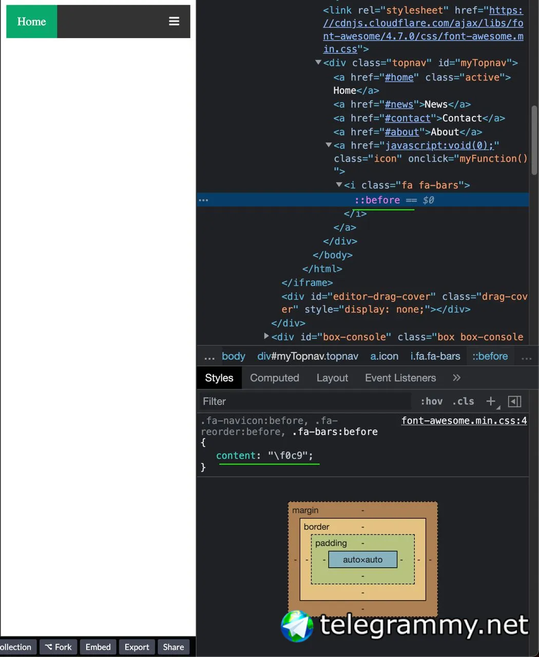The height and width of the screenshot is (657, 539).
Task: Select the margin area in box model
Action: pyautogui.click(x=305, y=510)
